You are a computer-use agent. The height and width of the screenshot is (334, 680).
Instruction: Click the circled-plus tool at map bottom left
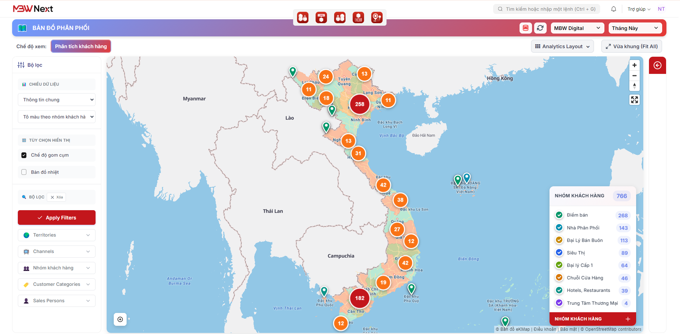120,319
